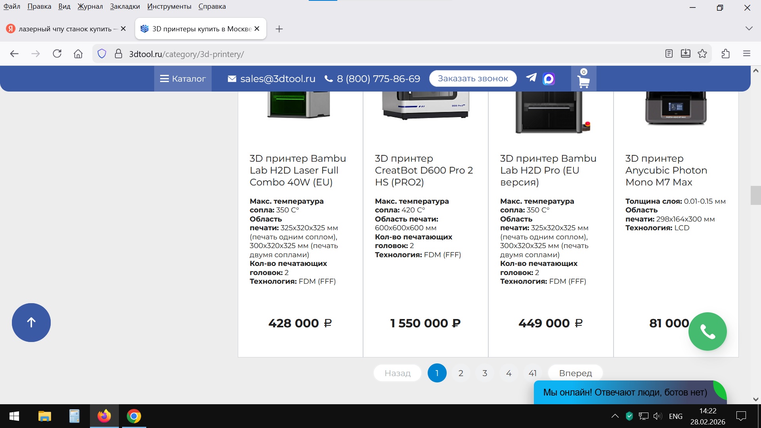Open Firefox reader view icon
Screen dimensions: 761x428
click(669, 54)
